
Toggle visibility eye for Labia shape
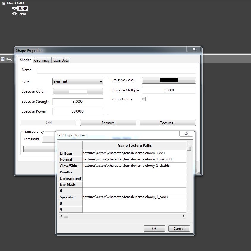[x=14, y=14]
